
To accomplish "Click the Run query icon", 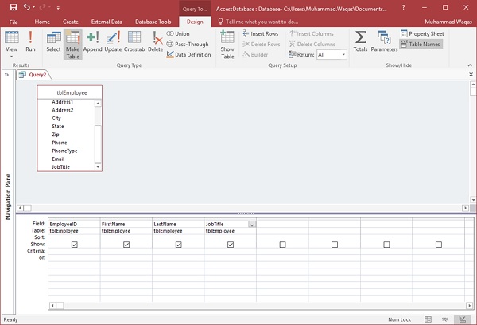I will click(30, 41).
